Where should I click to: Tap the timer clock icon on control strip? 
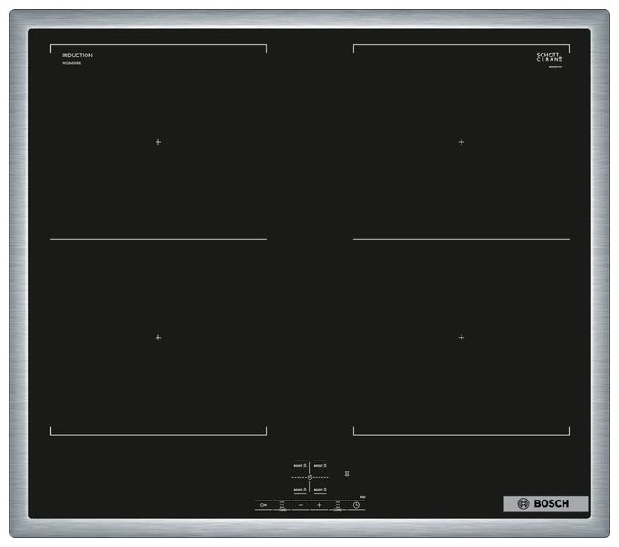[x=356, y=505]
